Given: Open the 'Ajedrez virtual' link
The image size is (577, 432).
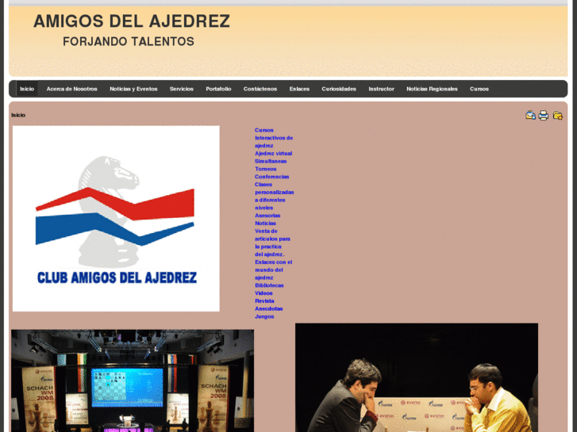Looking at the screenshot, I should click(x=273, y=153).
